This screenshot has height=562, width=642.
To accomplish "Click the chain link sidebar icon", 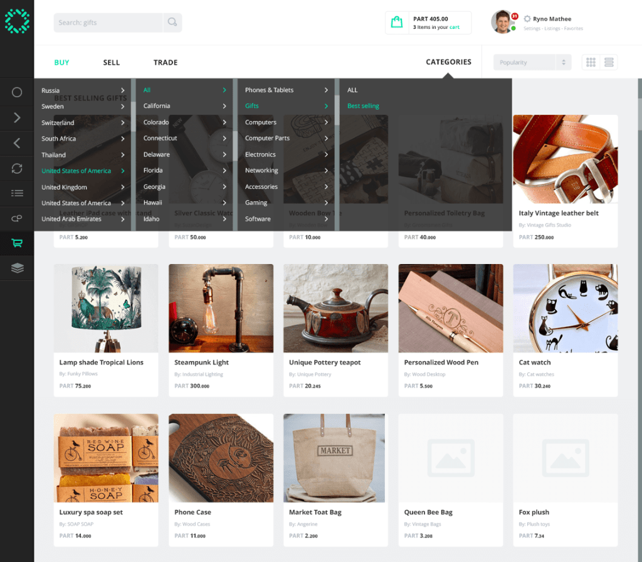I will point(17,218).
